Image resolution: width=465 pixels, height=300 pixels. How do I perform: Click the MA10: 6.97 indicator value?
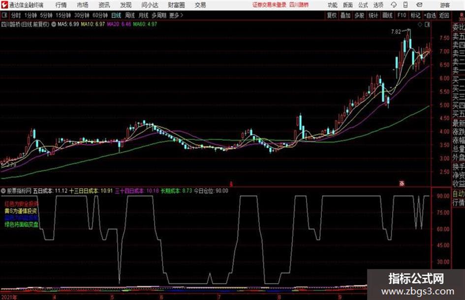click(93, 24)
